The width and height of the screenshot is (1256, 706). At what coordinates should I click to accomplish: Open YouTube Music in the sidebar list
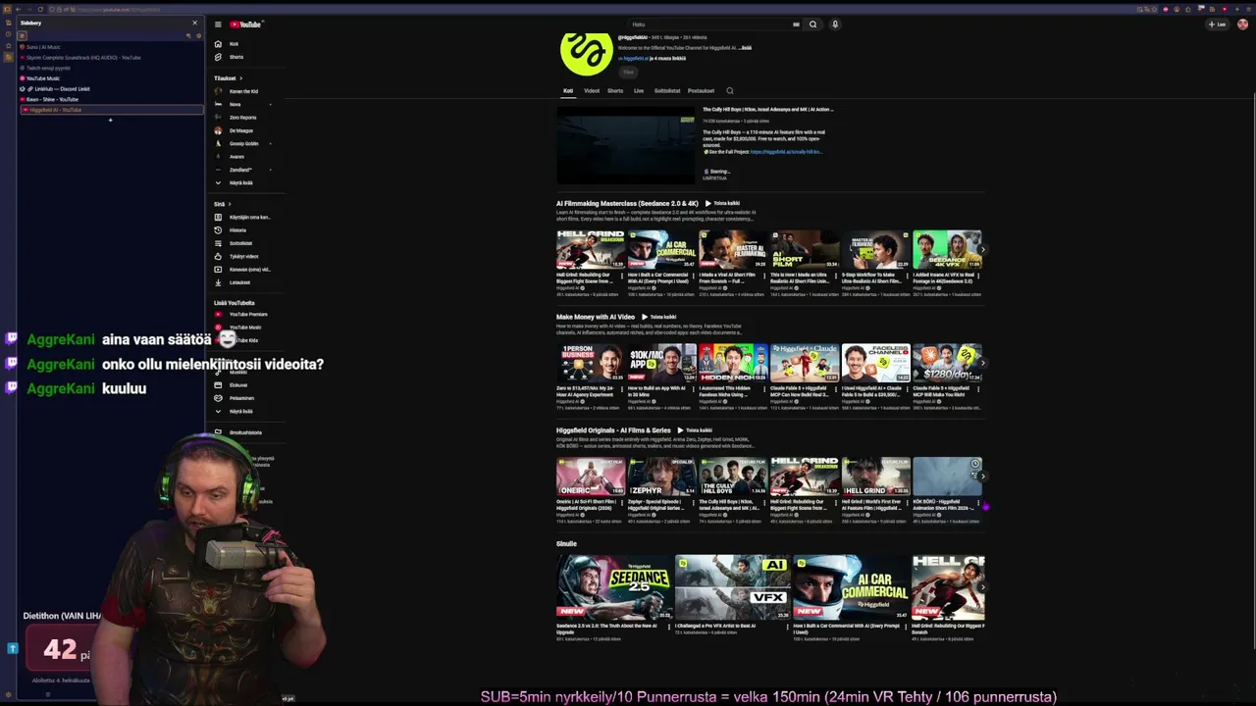244,328
